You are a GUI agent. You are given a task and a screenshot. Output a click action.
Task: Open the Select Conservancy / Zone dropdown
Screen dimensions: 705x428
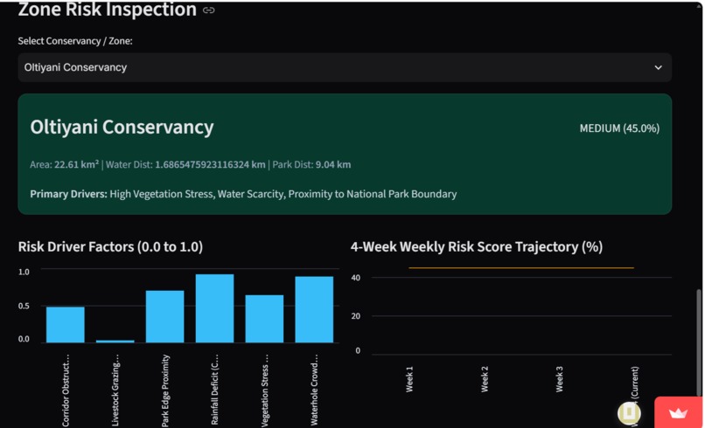(x=345, y=67)
